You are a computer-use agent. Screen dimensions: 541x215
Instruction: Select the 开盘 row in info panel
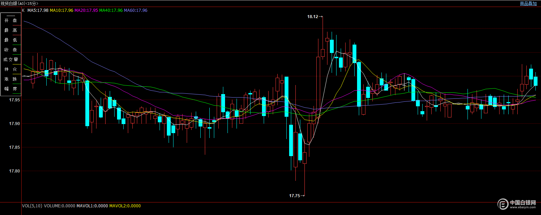pyautogui.click(x=10, y=21)
